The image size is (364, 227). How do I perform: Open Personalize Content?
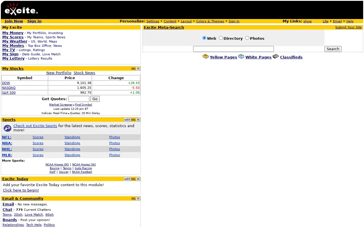[x=170, y=21]
